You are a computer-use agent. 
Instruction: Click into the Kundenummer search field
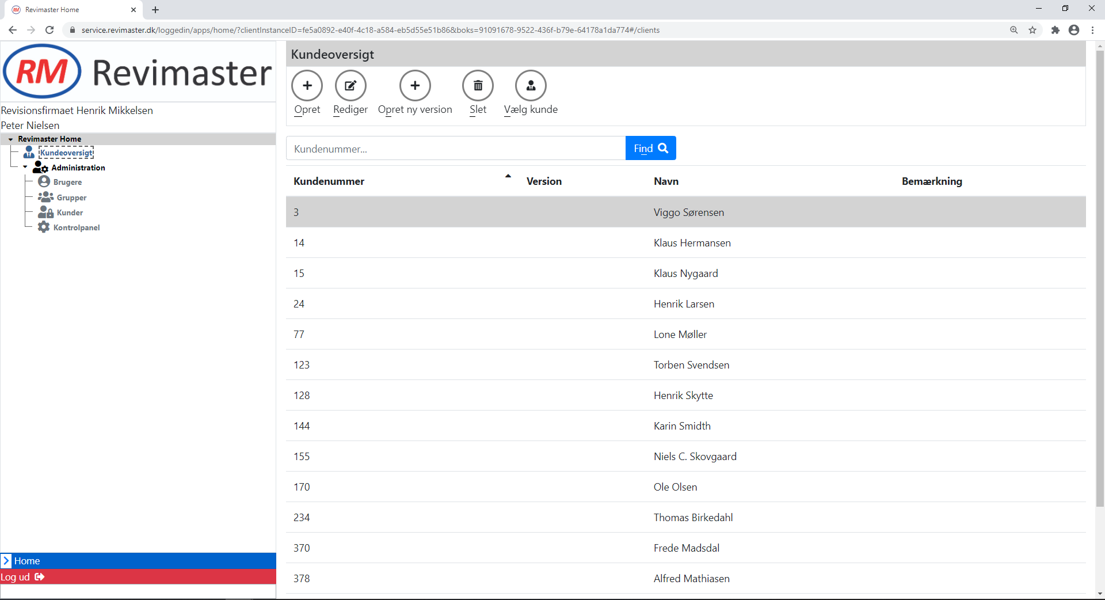pos(455,149)
